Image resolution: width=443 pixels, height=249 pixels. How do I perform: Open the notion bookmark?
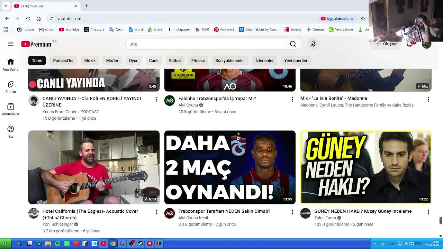tap(26, 29)
